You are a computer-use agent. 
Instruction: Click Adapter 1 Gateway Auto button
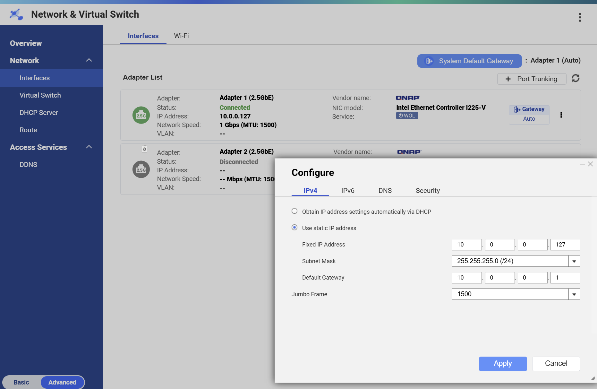(529, 115)
